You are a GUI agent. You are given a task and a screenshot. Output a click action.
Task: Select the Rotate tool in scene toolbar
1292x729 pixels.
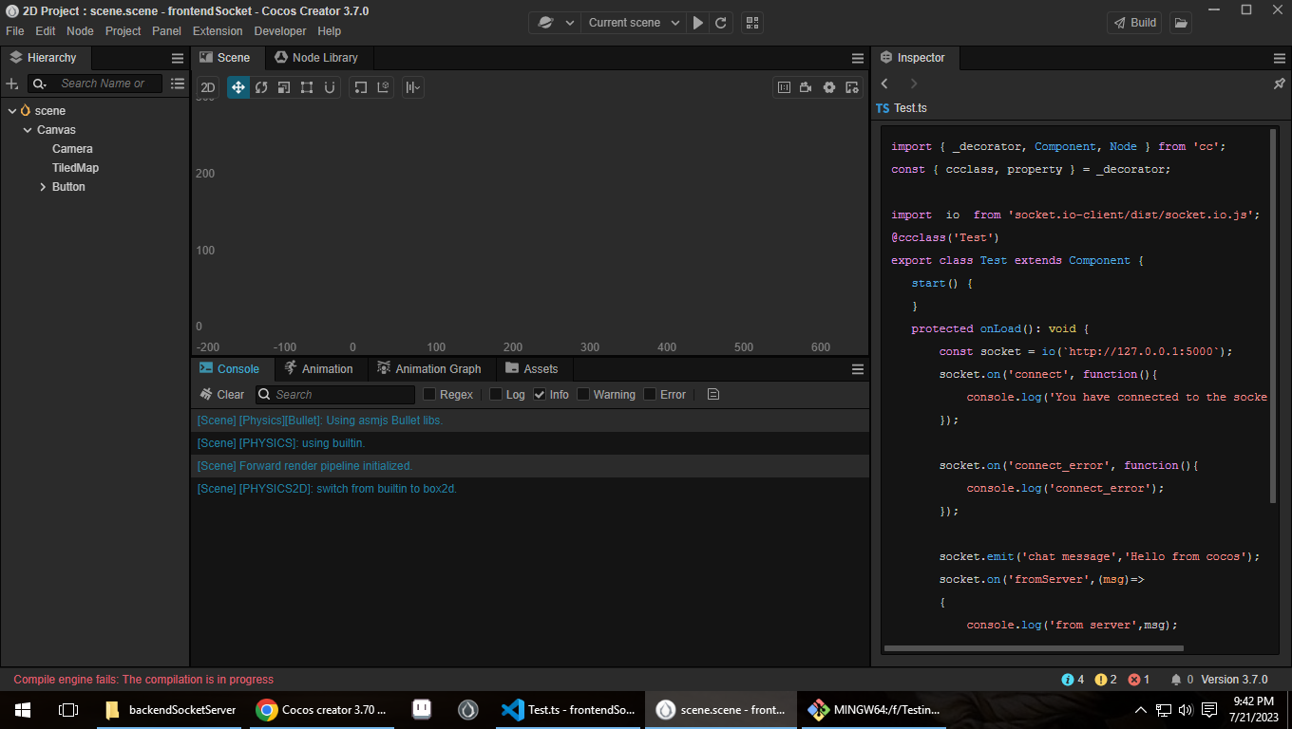point(261,87)
